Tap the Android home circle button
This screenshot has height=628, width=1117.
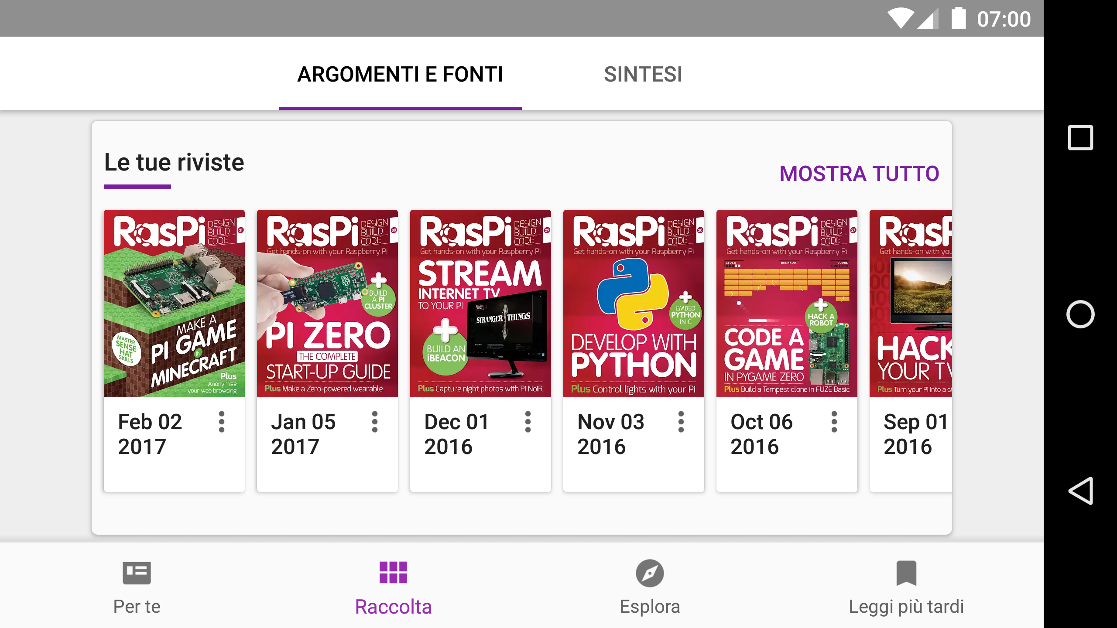pyautogui.click(x=1080, y=314)
